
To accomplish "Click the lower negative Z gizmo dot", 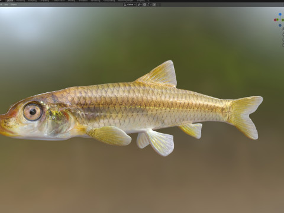I will tap(280, 25).
